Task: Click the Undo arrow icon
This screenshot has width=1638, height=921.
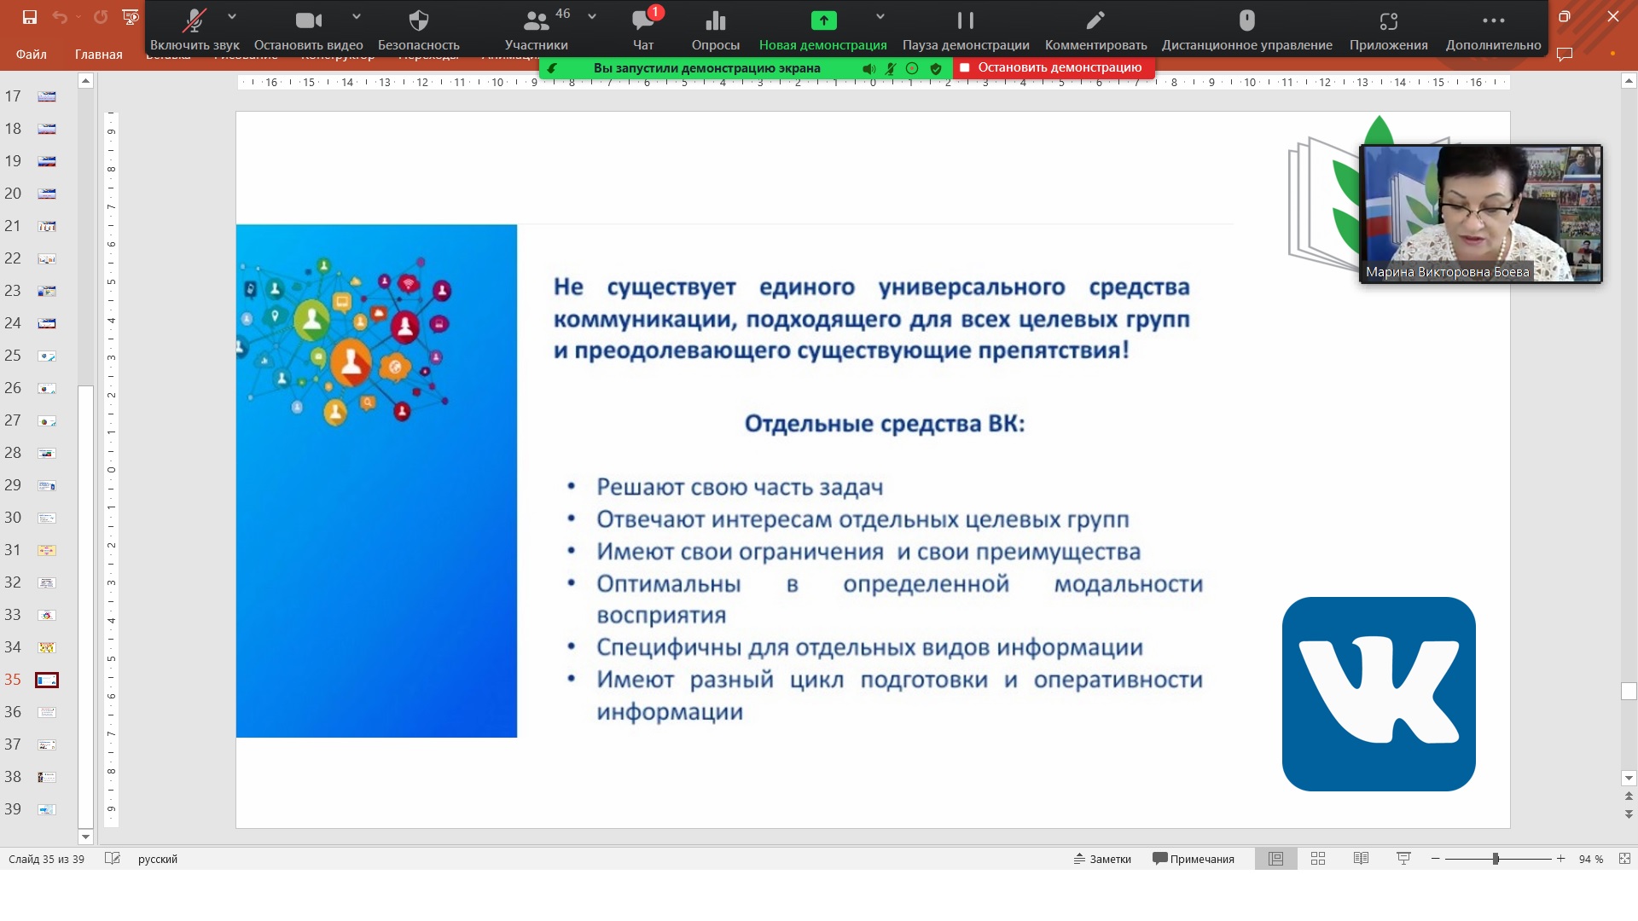Action: click(x=60, y=17)
